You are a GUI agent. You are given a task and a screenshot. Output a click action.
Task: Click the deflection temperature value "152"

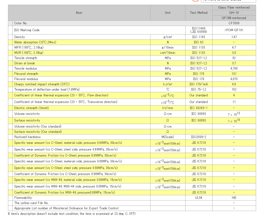234,90
